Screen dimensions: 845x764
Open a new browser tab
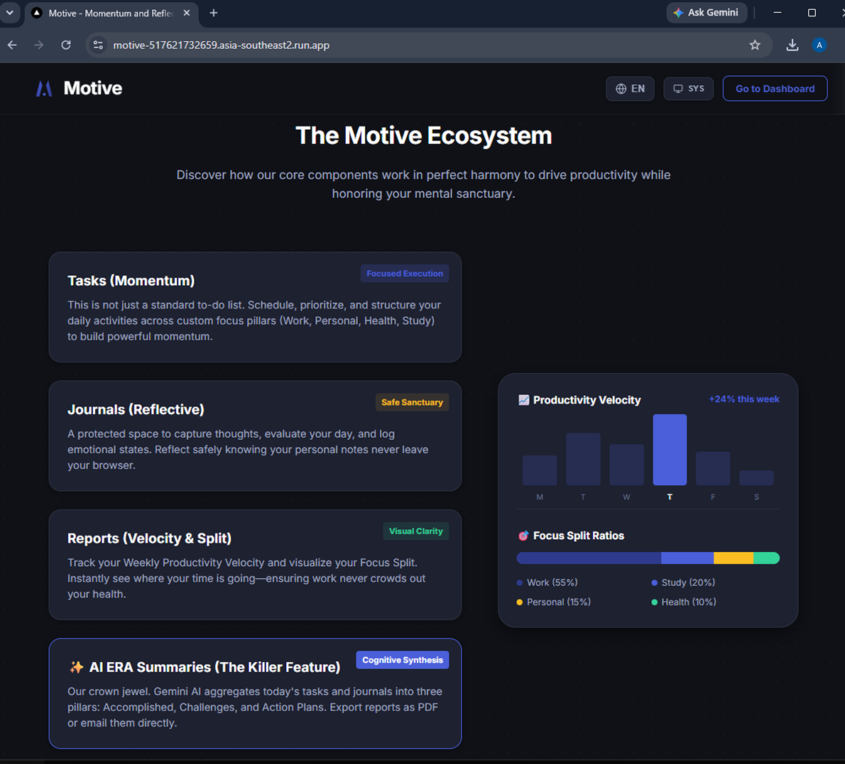(214, 13)
